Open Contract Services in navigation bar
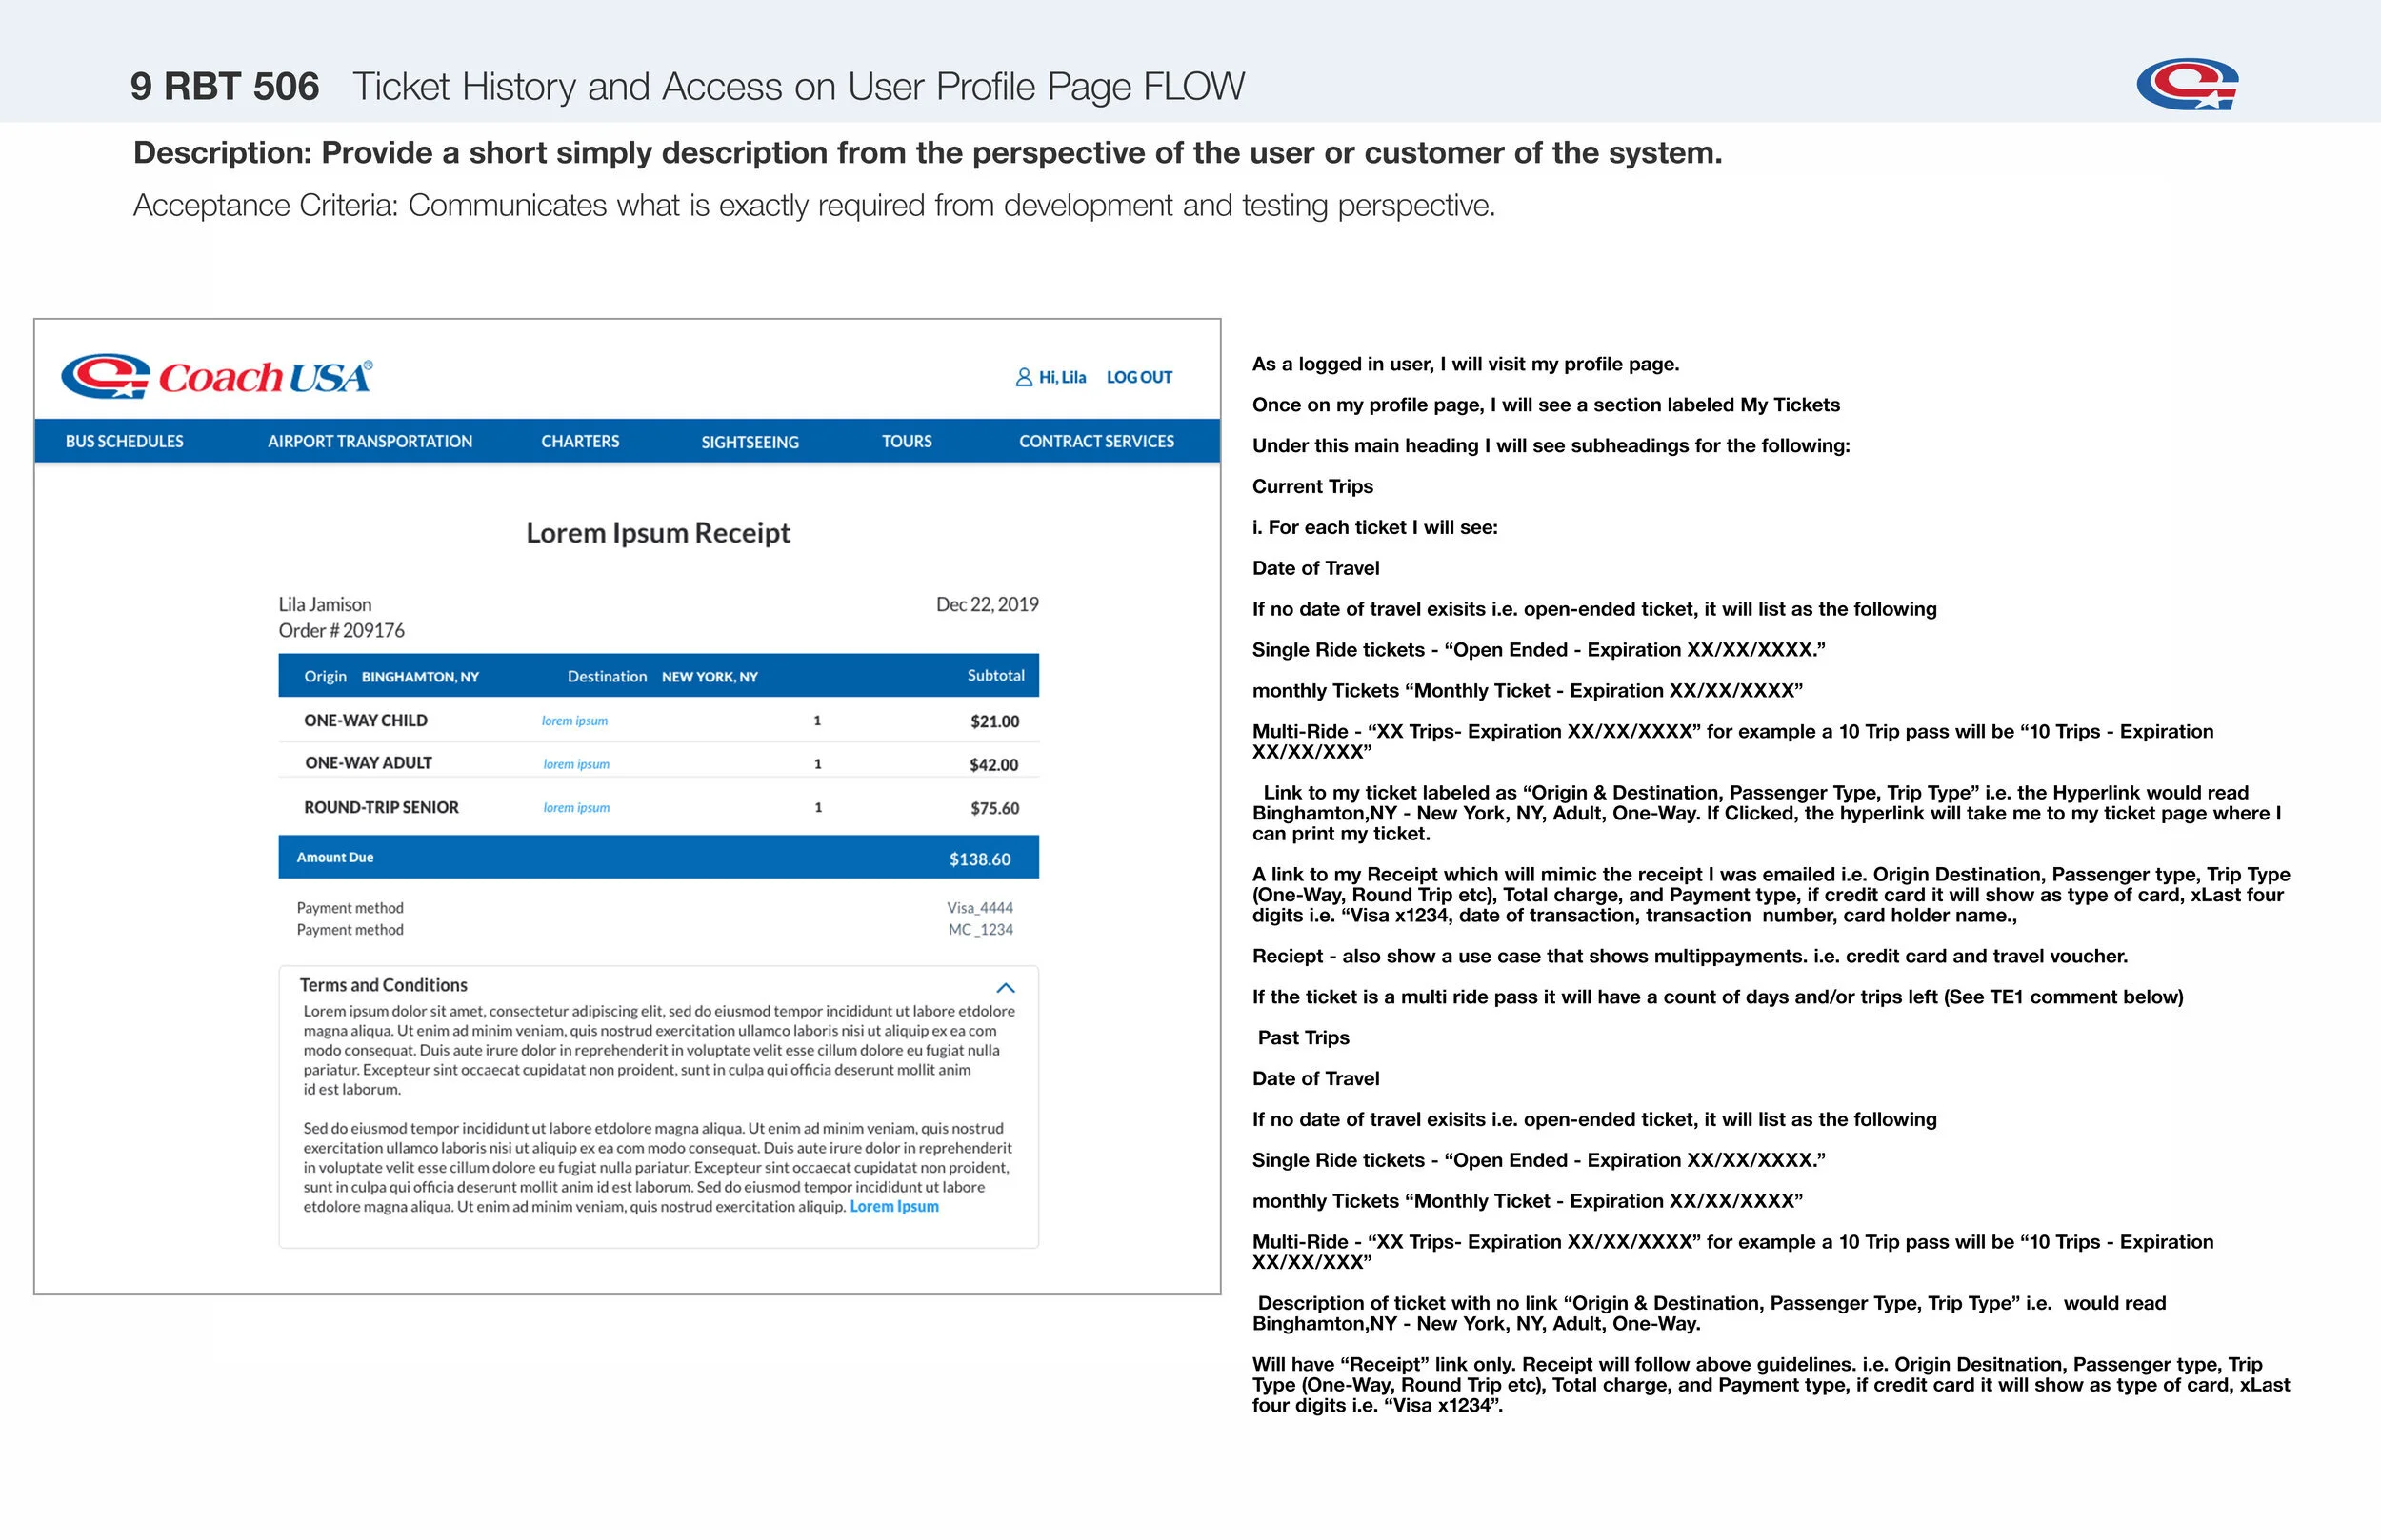Screen dimensions: 2381x1540 coord(1096,441)
